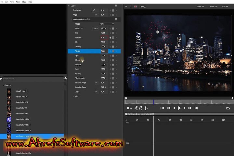This screenshot has width=234, height=156.
Task: Toggle the keyframe square for Layer 1 Position XY
Action: [x=113, y=10]
